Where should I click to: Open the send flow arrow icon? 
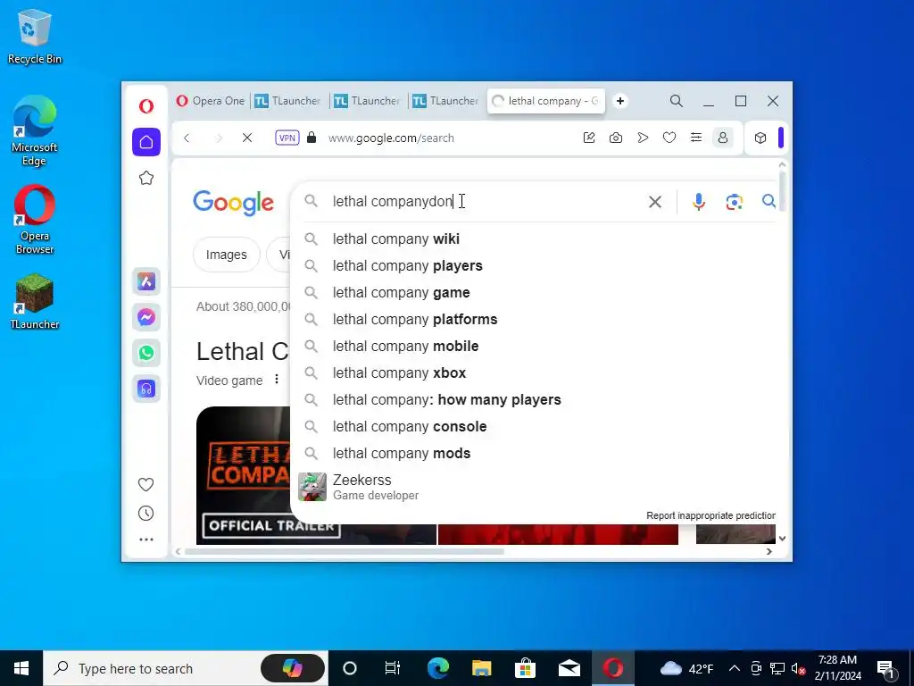pyautogui.click(x=643, y=138)
